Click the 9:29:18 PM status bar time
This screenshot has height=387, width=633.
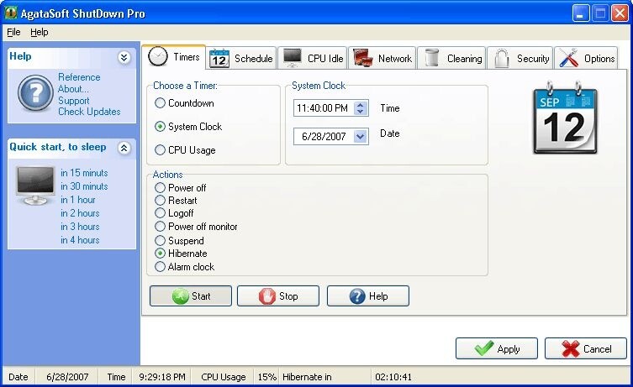[x=162, y=377]
